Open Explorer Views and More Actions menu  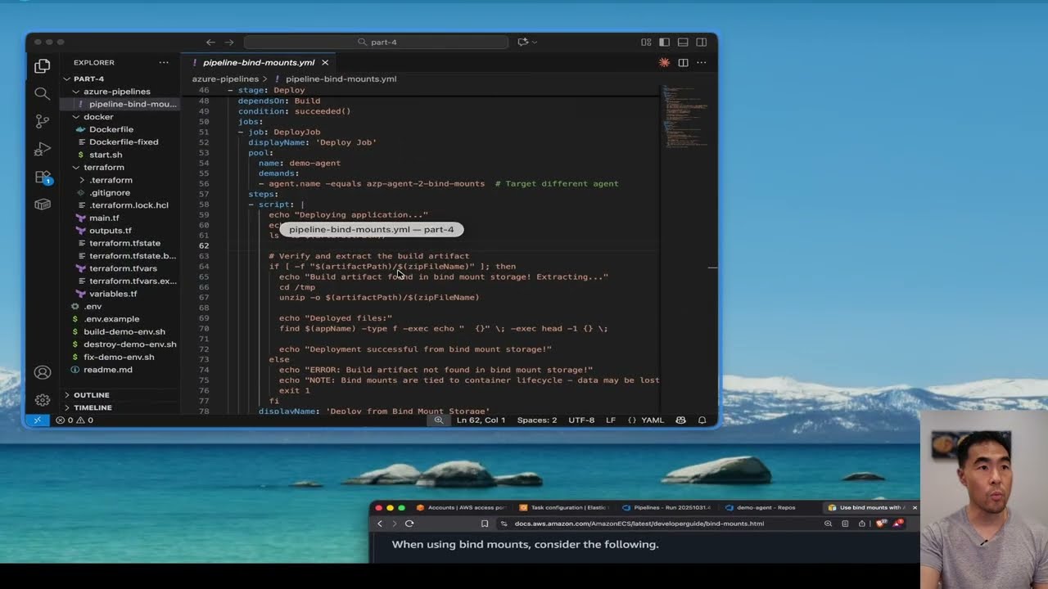(x=164, y=62)
